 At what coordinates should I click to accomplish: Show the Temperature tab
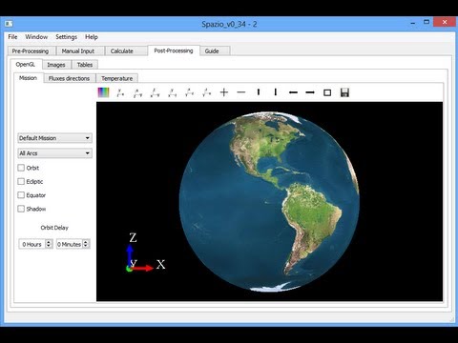pyautogui.click(x=117, y=78)
